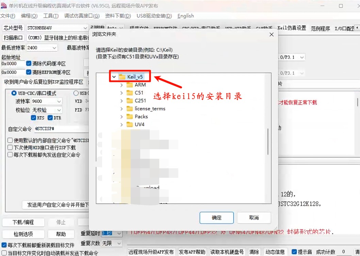The height and width of the screenshot is (256, 360).
Task: Switch to the 范例程序 tab
Action: [x=320, y=29]
